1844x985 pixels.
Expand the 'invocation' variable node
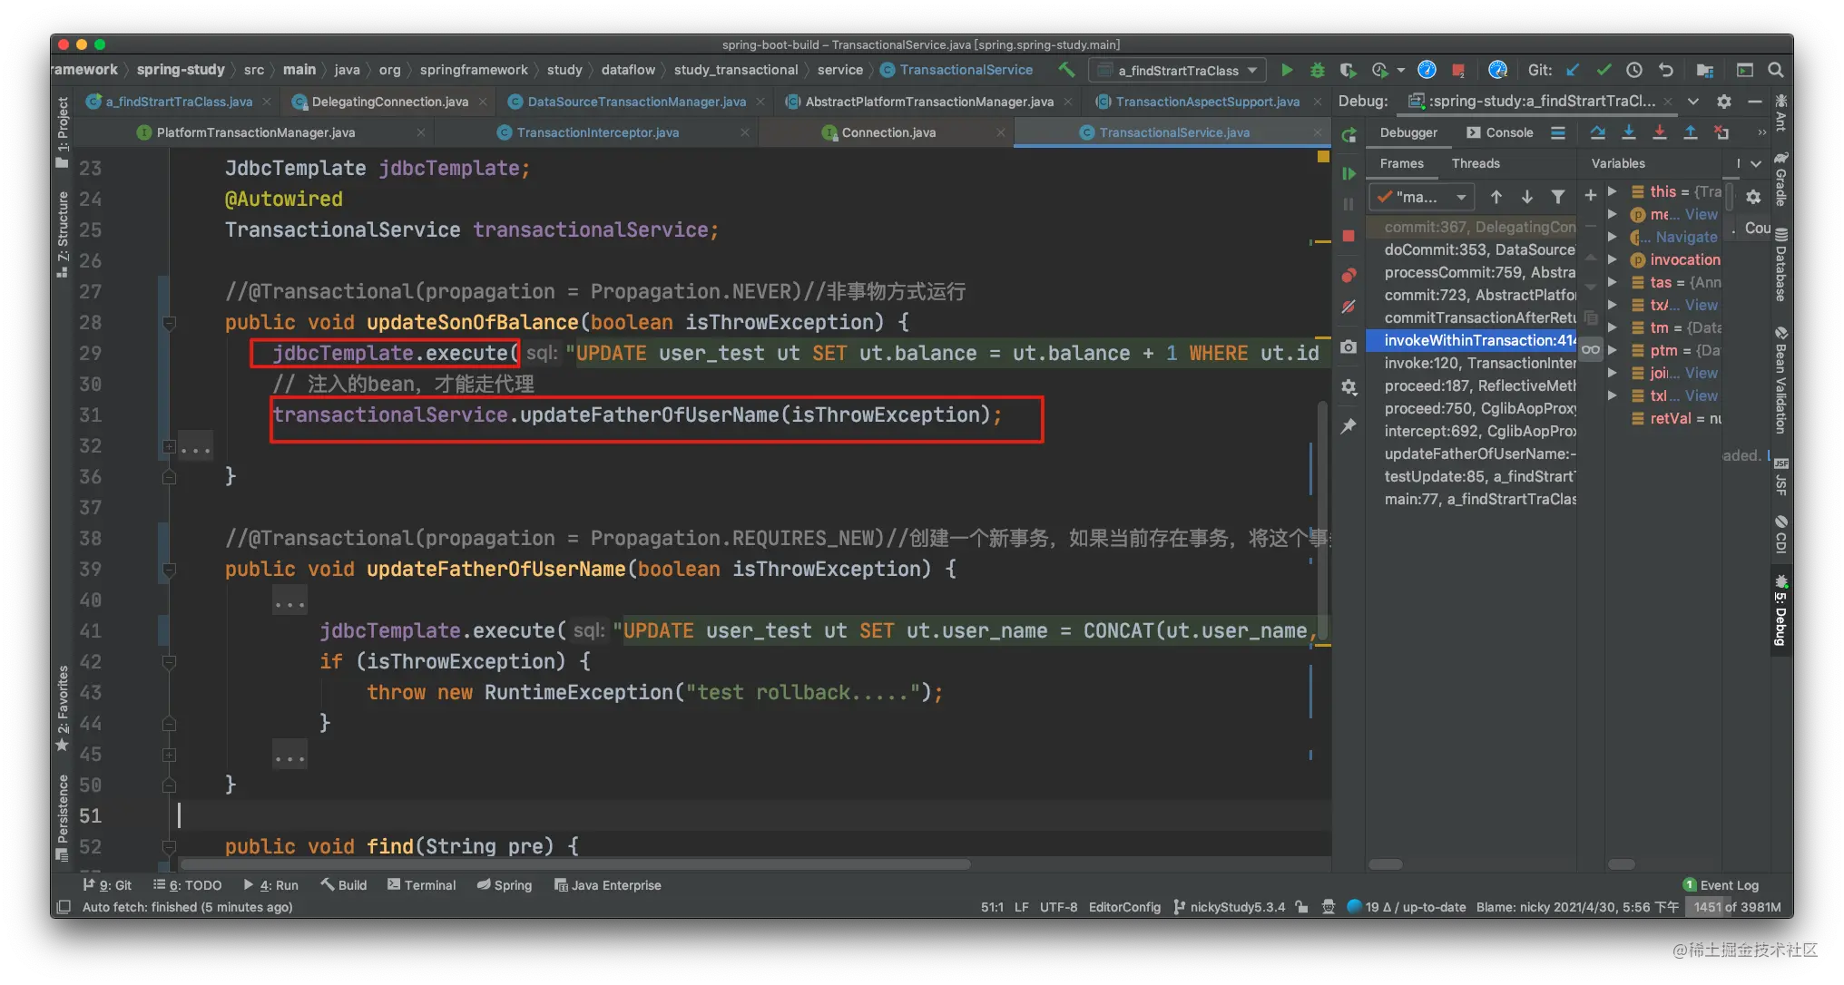[1613, 259]
